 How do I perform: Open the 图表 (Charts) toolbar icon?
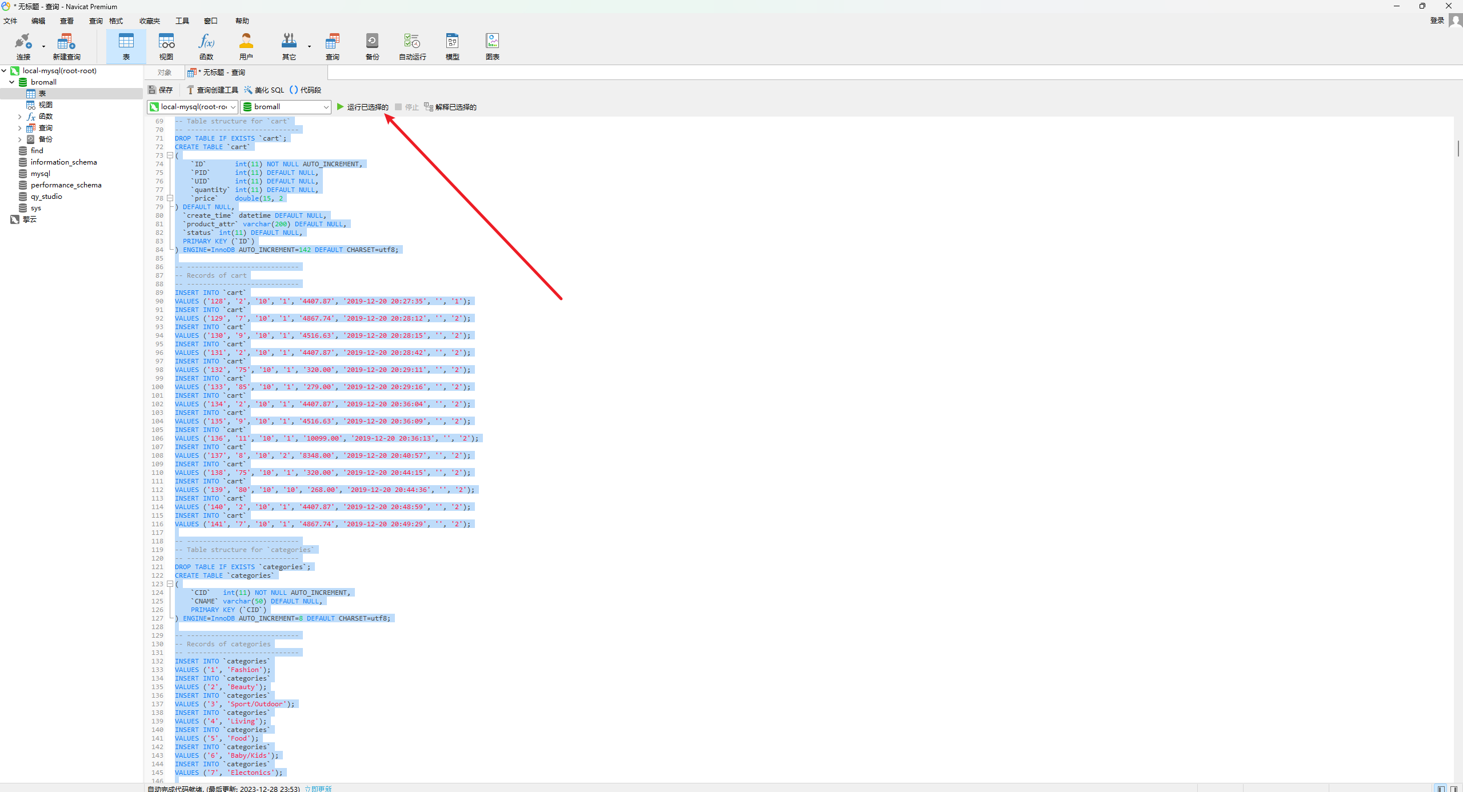pyautogui.click(x=493, y=46)
